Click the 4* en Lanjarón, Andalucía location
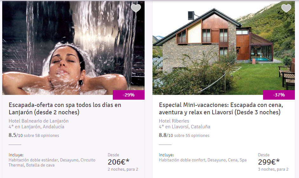Viewport: 299px width, 178px height. click(x=37, y=127)
